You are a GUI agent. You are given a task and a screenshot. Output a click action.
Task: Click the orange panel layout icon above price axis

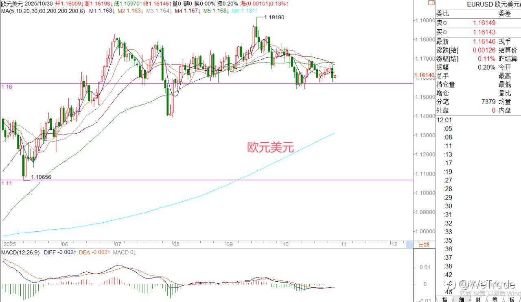pos(431,3)
